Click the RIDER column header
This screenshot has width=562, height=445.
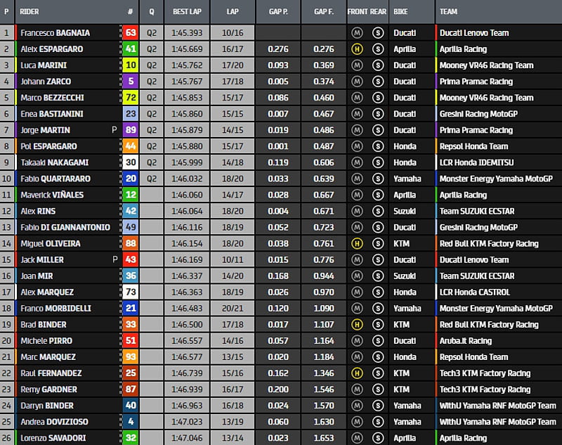(30, 12)
